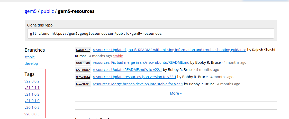Open the Fix bad merge riscv-ubuntu commit
The height and width of the screenshot is (119, 289).
point(141,62)
